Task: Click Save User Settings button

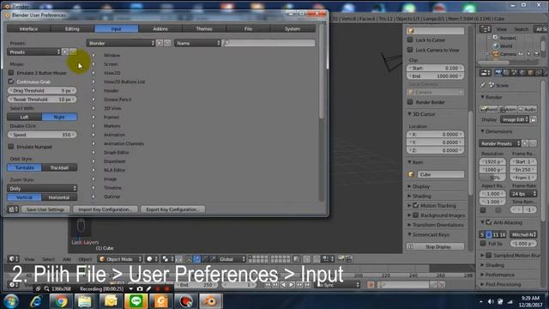Action: 45,209
